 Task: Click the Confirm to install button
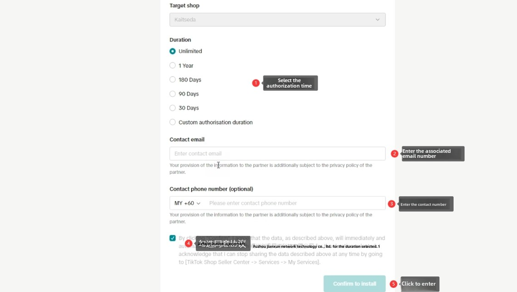pyautogui.click(x=355, y=284)
